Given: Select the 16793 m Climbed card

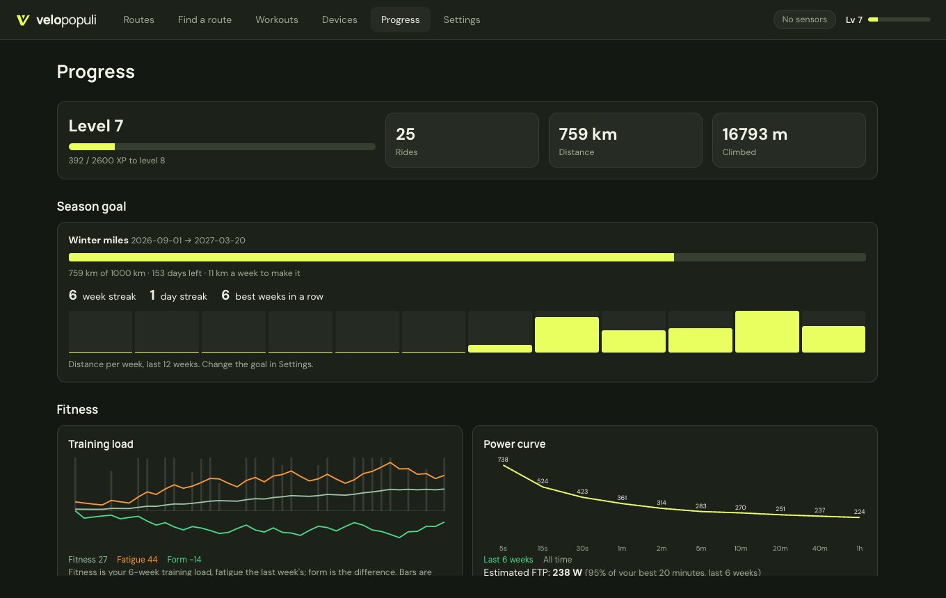Looking at the screenshot, I should pos(789,140).
